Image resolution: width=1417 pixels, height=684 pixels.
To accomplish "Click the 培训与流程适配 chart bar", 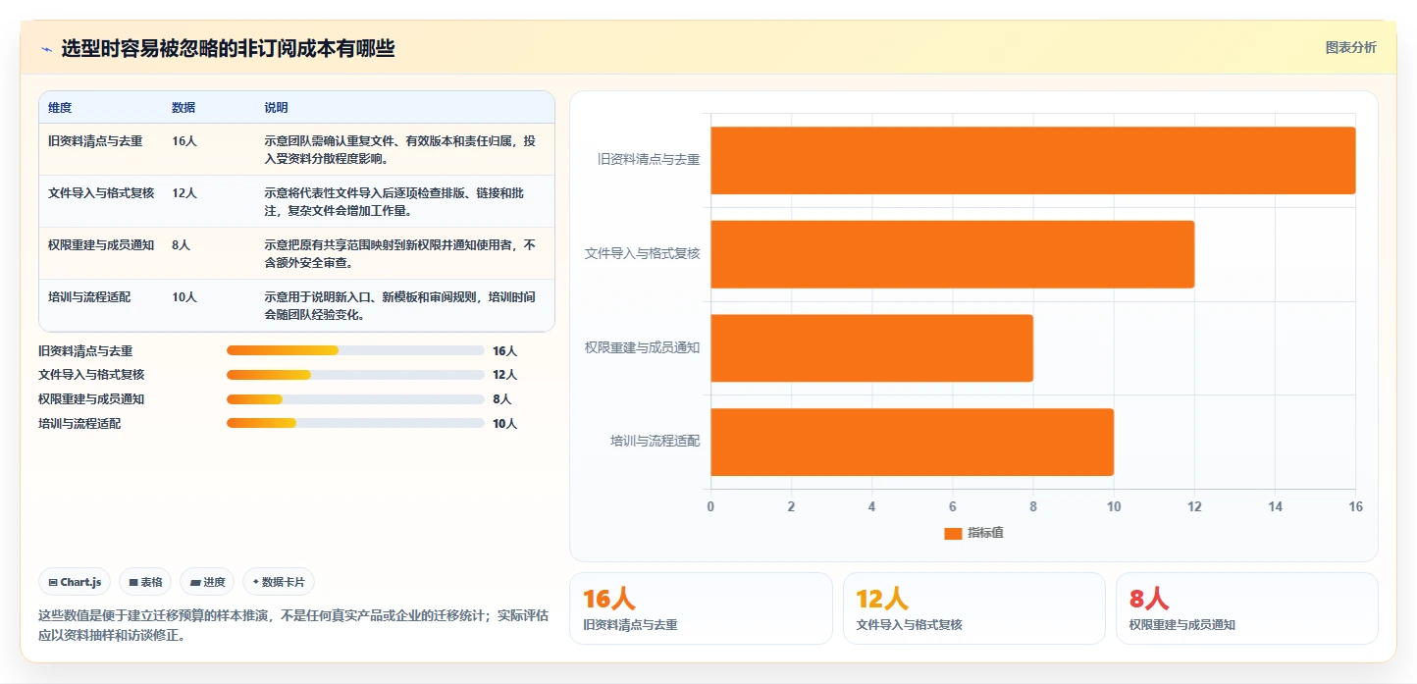I will (913, 442).
